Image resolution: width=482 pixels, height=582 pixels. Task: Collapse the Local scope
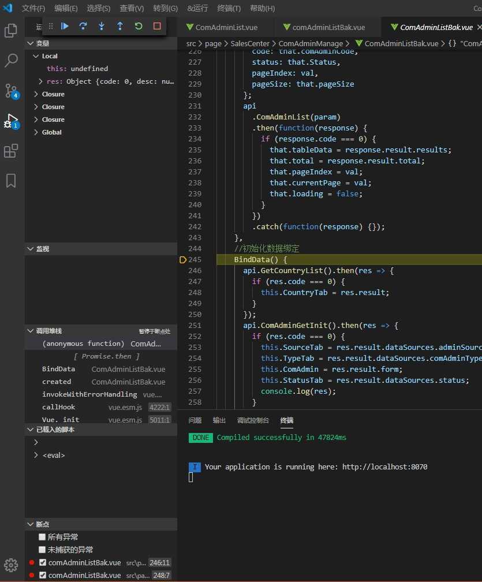(x=36, y=56)
